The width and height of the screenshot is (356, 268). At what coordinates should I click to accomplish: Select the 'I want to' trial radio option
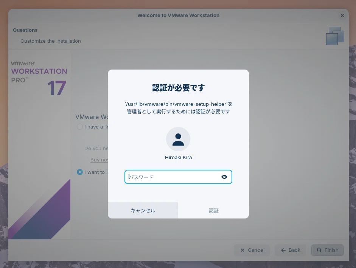[x=80, y=172]
